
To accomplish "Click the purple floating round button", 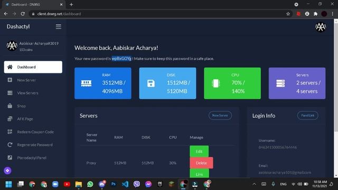I will 7,170.
